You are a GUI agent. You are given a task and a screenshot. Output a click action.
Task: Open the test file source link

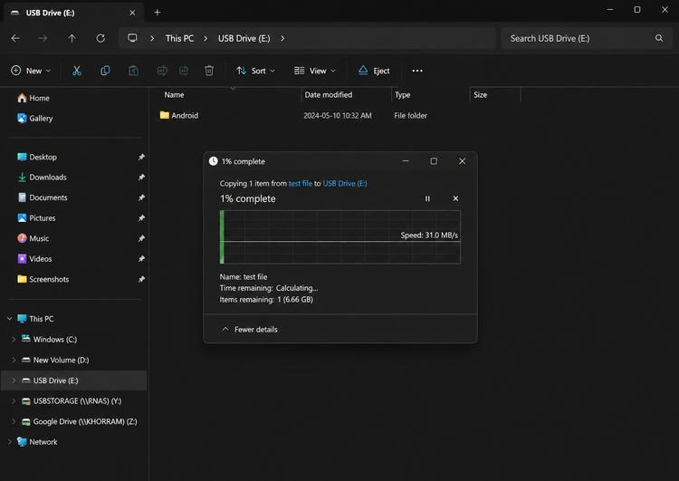pos(300,183)
